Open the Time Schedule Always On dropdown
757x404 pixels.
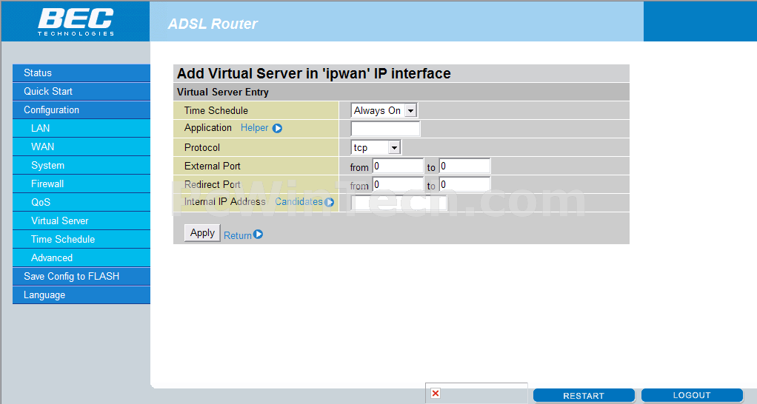(384, 110)
